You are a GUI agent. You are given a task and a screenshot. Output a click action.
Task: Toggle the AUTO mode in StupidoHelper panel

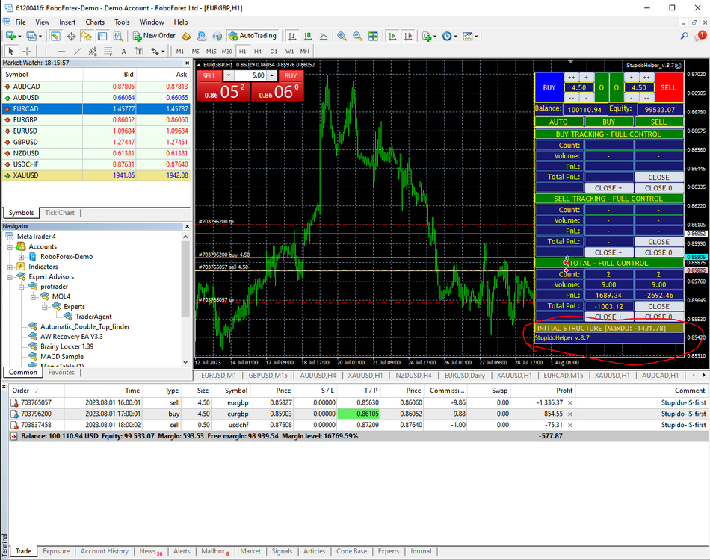coord(558,122)
